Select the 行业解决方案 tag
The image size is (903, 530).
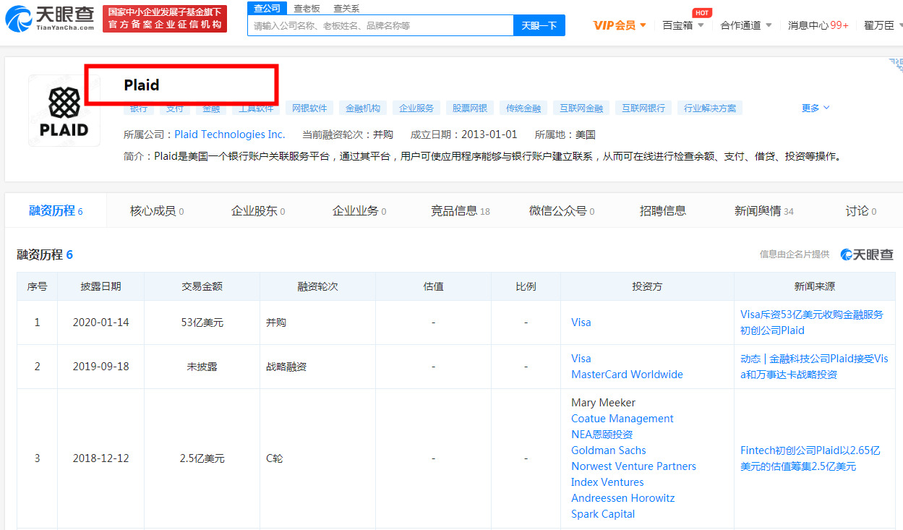click(710, 108)
